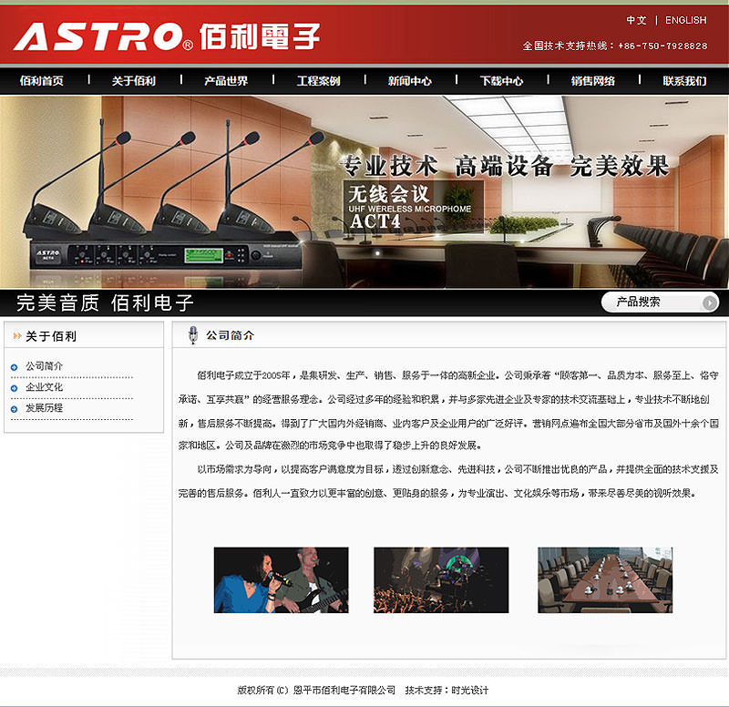
Task: Go to 产品世界 in the navigation bar
Action: point(226,81)
